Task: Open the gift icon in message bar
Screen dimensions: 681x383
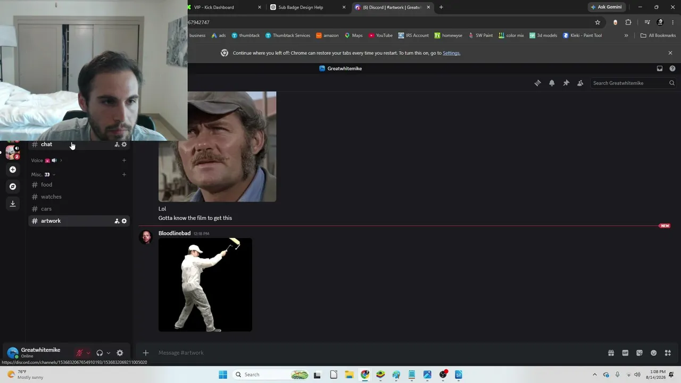Action: [611, 353]
